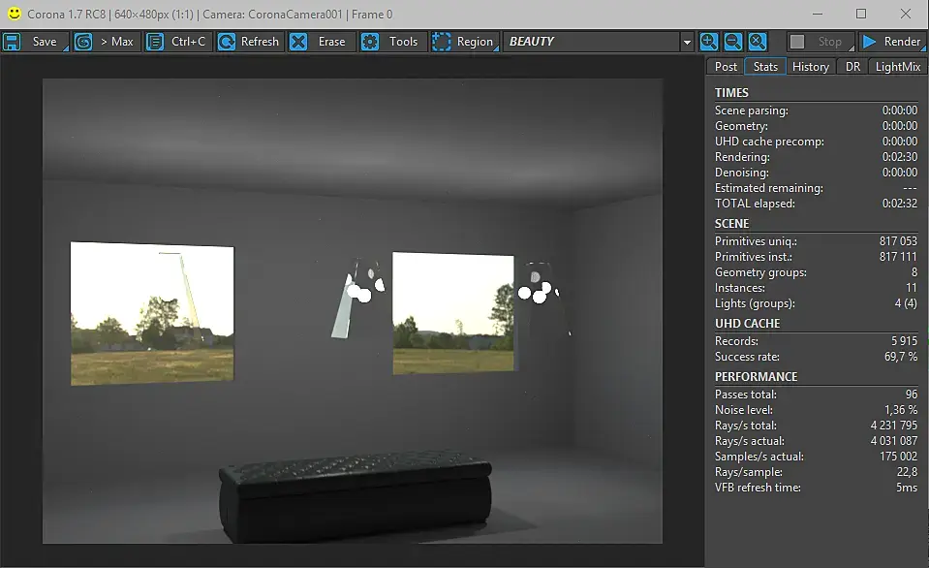The width and height of the screenshot is (929, 568).
Task: Open the LightMix tab
Action: [x=898, y=67]
